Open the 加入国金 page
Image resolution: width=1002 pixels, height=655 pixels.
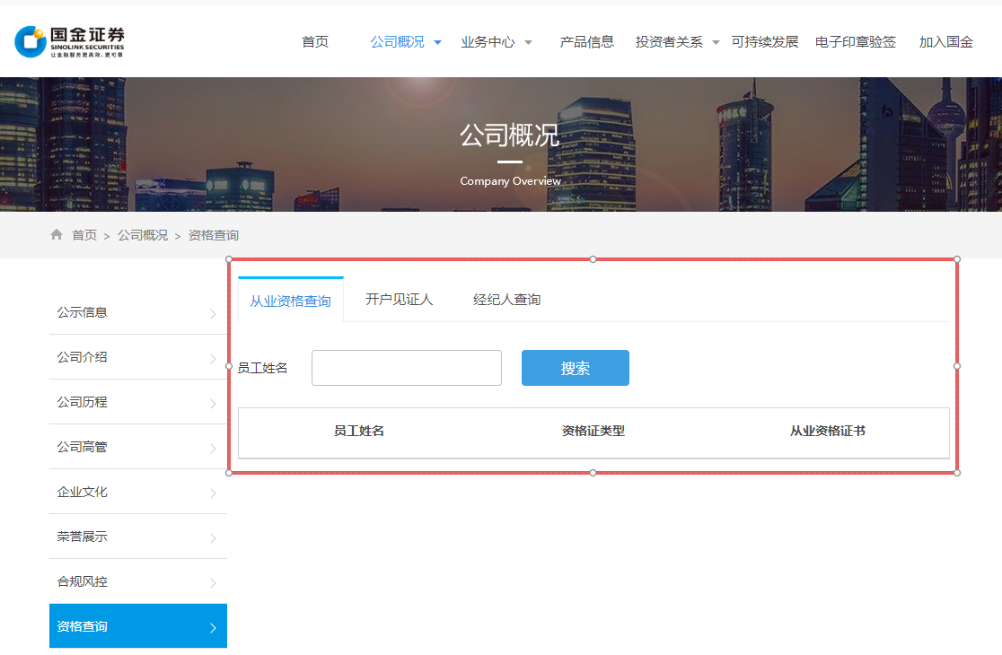coord(945,41)
